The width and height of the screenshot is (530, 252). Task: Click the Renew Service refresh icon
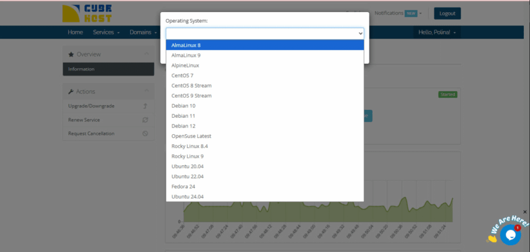click(145, 120)
